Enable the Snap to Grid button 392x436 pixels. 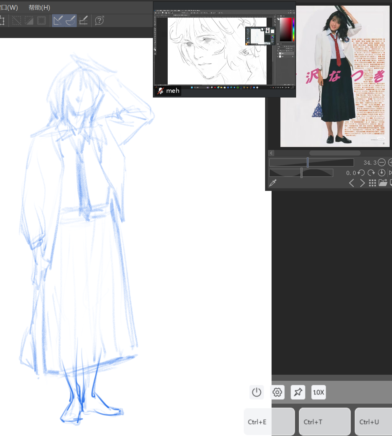point(84,21)
